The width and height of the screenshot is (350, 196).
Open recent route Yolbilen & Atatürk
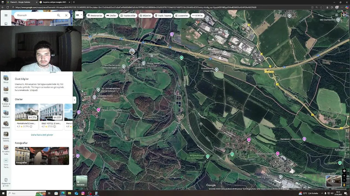click(x=6, y=102)
